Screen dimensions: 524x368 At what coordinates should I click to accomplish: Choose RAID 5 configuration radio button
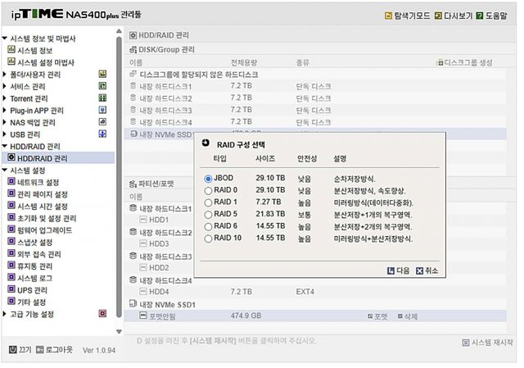tap(209, 214)
